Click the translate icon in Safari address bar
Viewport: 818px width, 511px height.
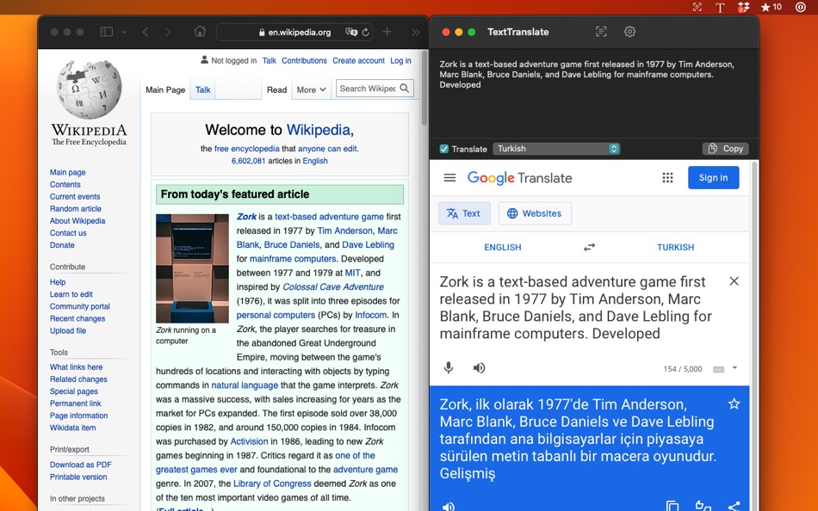tap(351, 32)
